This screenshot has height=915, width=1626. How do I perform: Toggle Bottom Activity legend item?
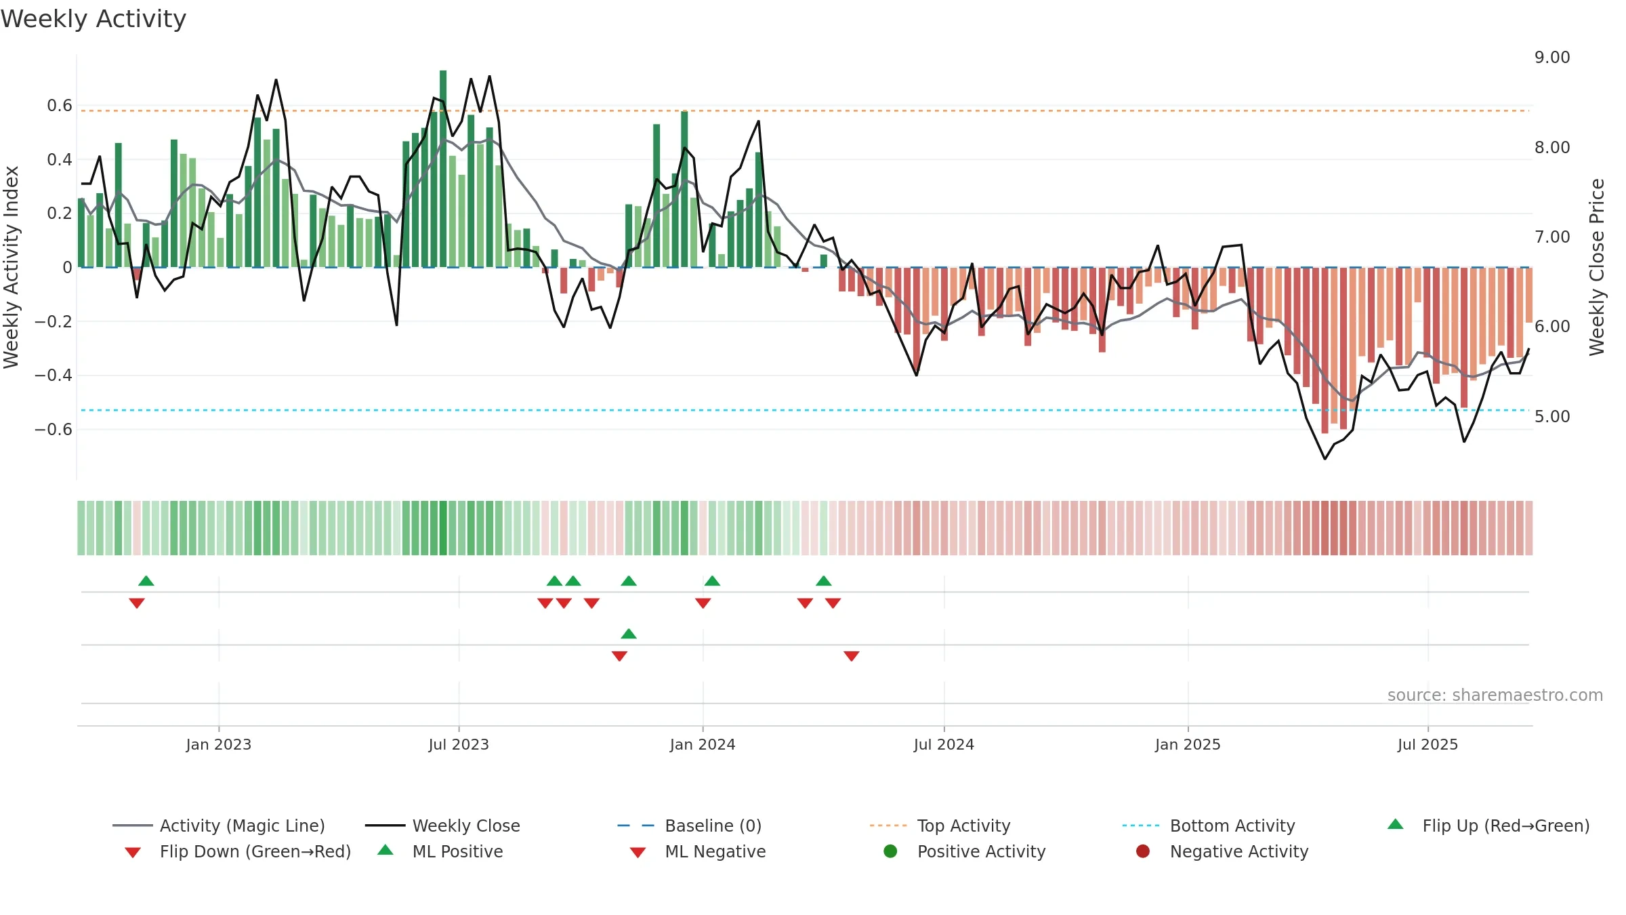point(1209,826)
